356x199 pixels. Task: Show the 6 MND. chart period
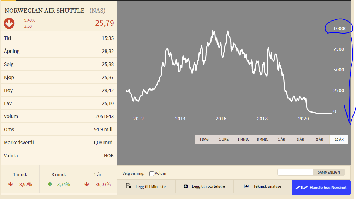pyautogui.click(x=262, y=140)
